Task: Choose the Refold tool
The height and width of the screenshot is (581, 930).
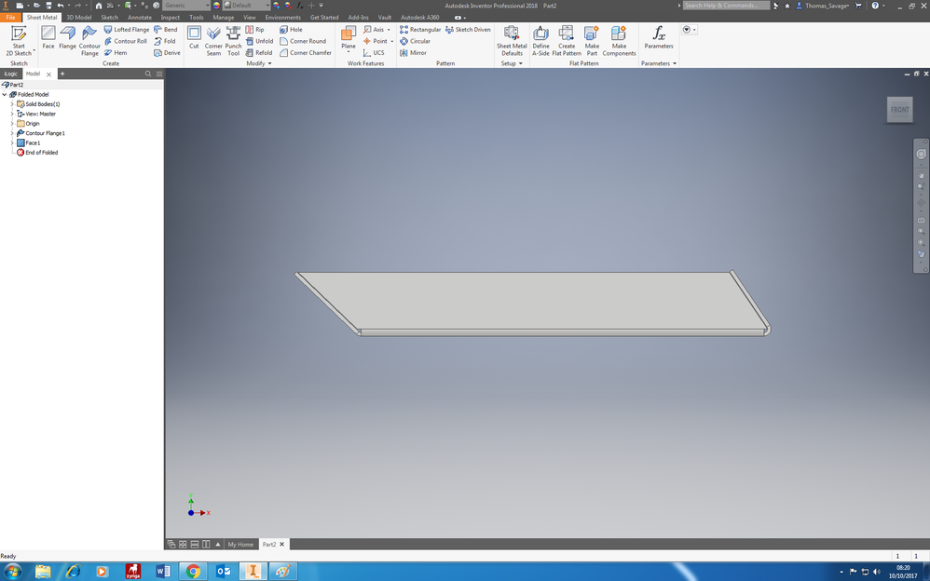Action: [x=259, y=53]
